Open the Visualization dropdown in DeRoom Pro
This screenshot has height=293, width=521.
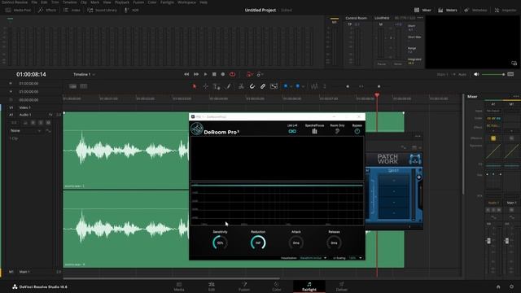pos(313,258)
